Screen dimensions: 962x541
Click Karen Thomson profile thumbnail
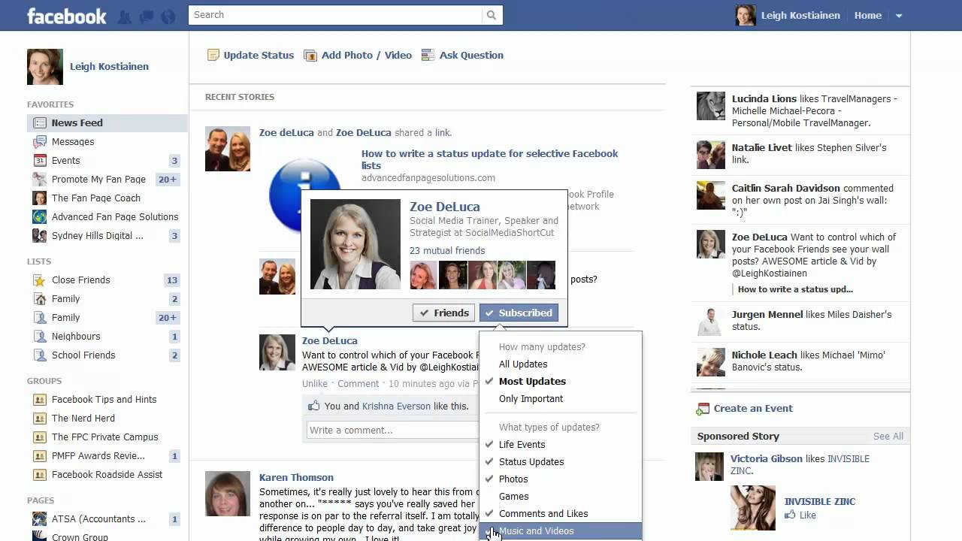click(228, 494)
